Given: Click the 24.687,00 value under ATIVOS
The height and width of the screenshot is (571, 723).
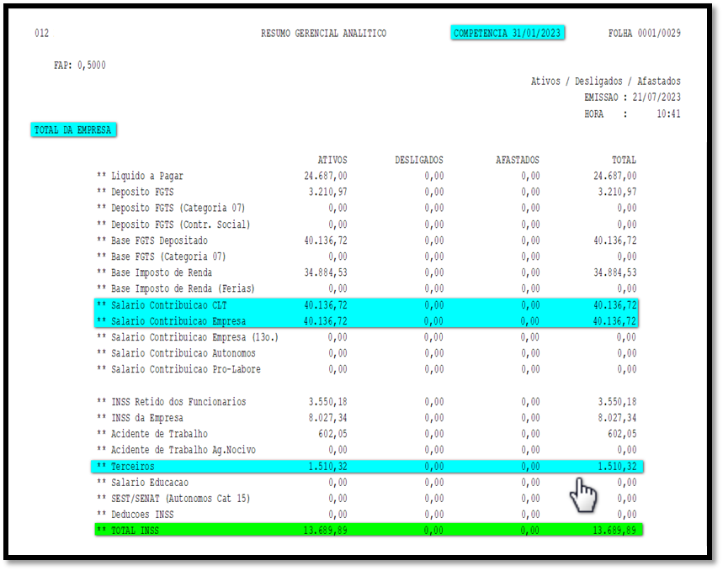Looking at the screenshot, I should click(x=326, y=176).
